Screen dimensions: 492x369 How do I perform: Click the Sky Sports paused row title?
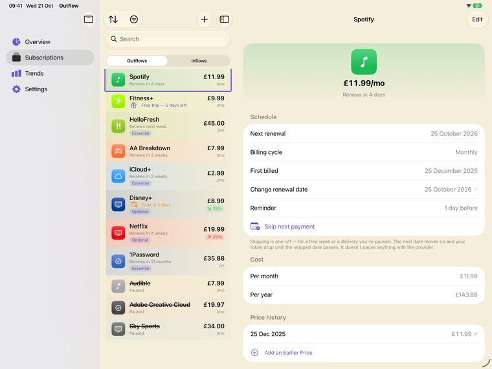144,326
